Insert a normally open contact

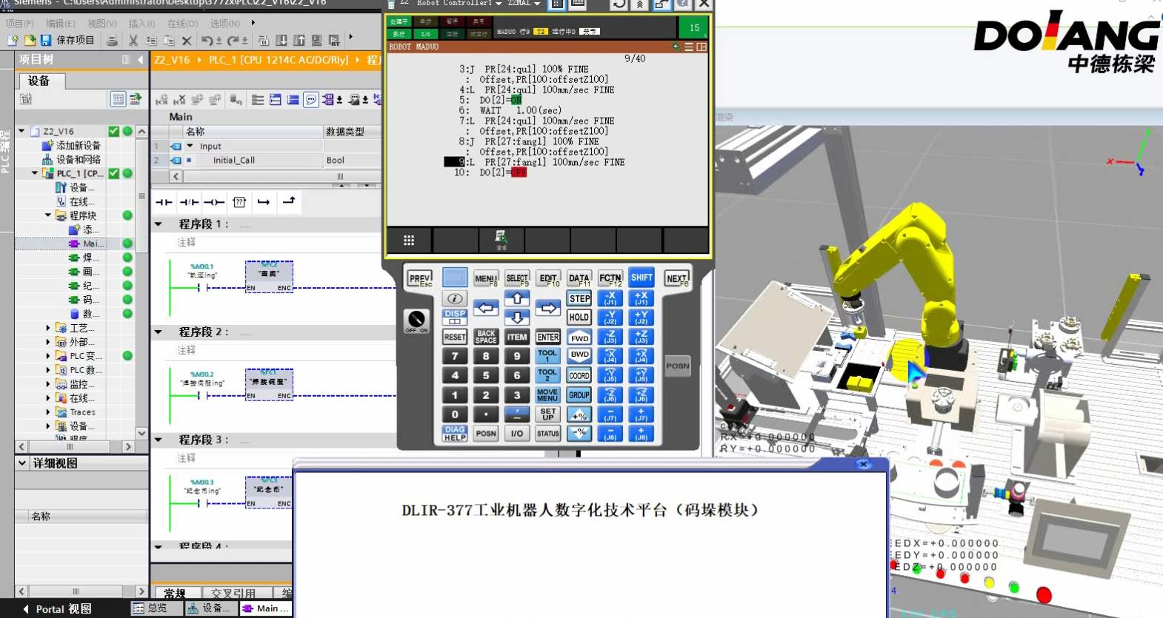164,202
